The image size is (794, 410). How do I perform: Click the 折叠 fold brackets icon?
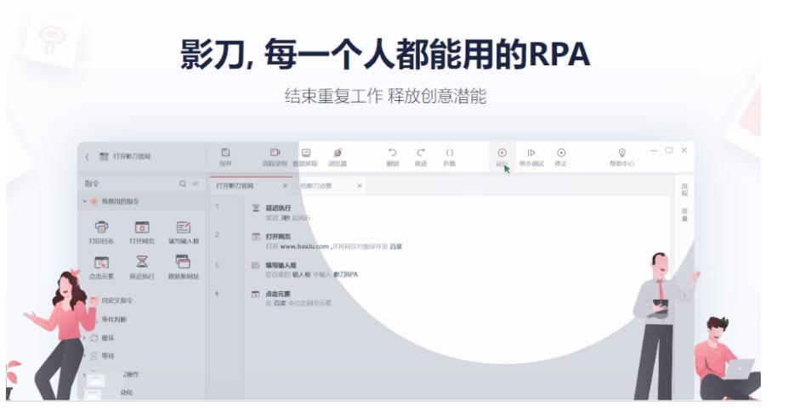449,153
